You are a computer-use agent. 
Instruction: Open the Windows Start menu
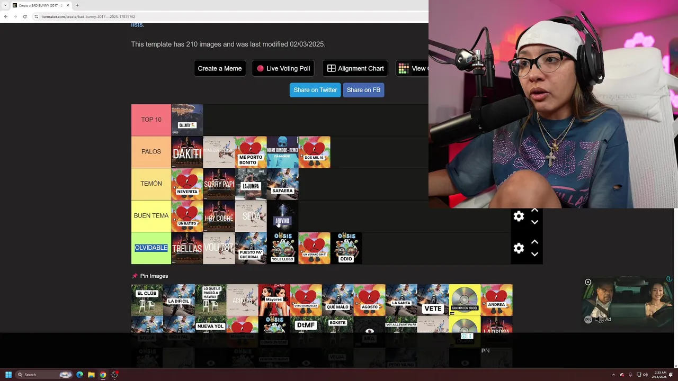8,375
